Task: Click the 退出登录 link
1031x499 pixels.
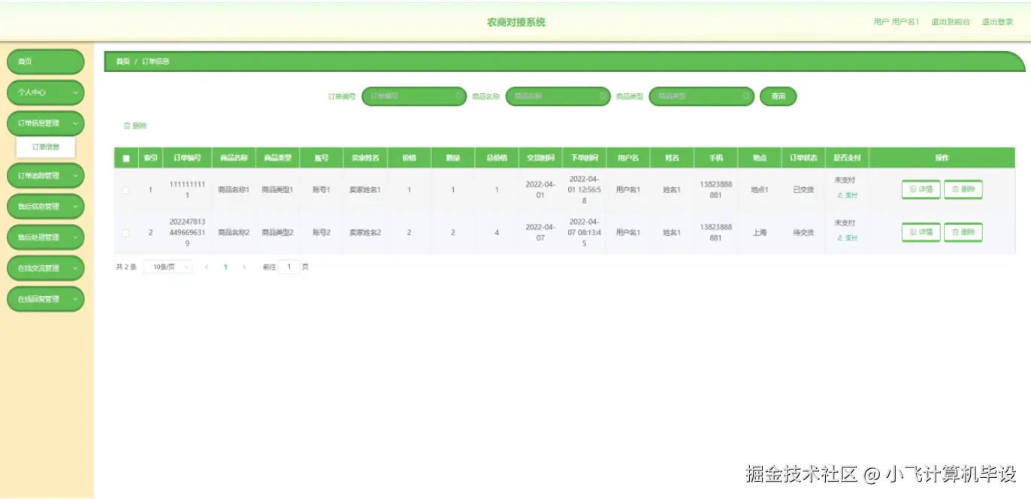Action: [998, 22]
